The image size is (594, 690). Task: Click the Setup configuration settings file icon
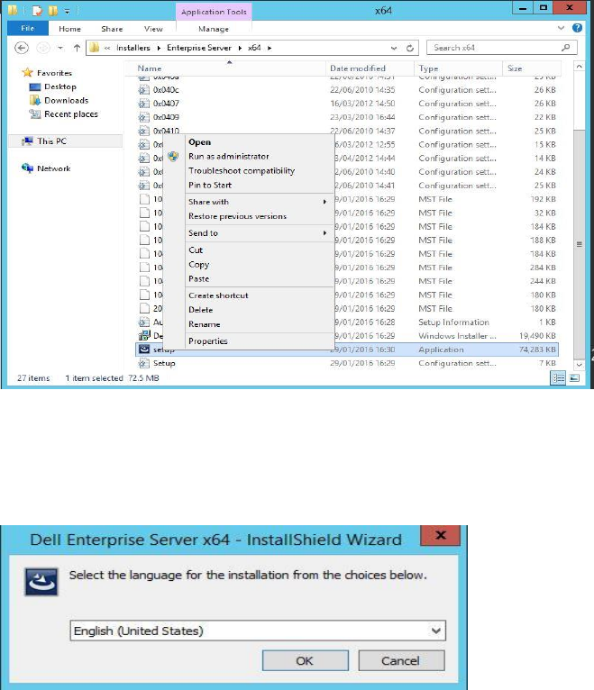tap(143, 363)
